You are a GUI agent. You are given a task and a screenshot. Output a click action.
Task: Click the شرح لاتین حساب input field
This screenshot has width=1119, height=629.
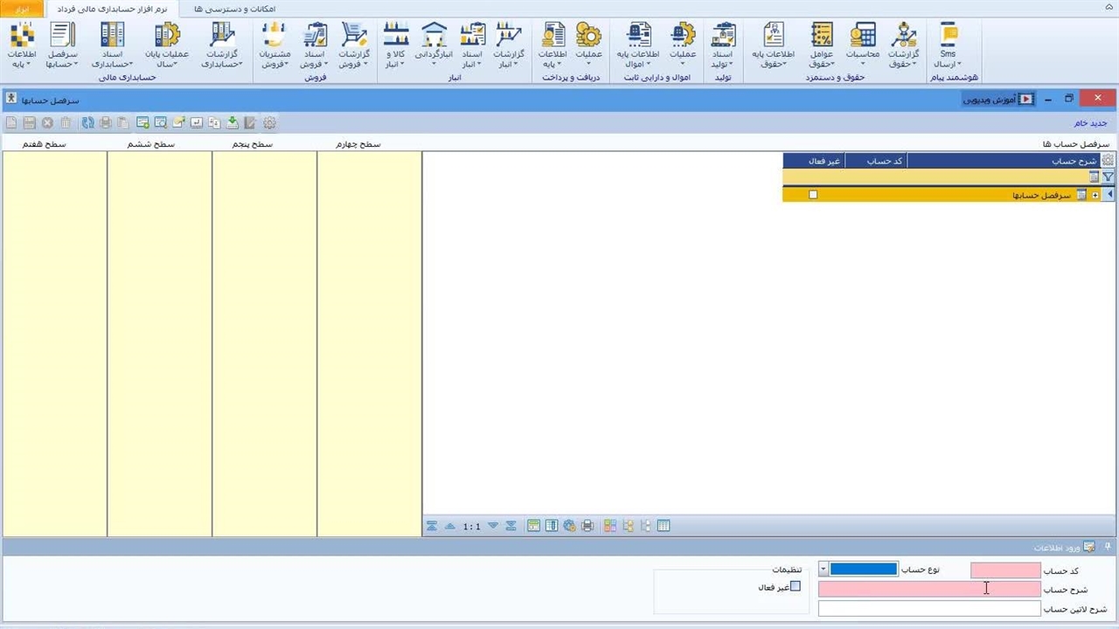coord(928,609)
